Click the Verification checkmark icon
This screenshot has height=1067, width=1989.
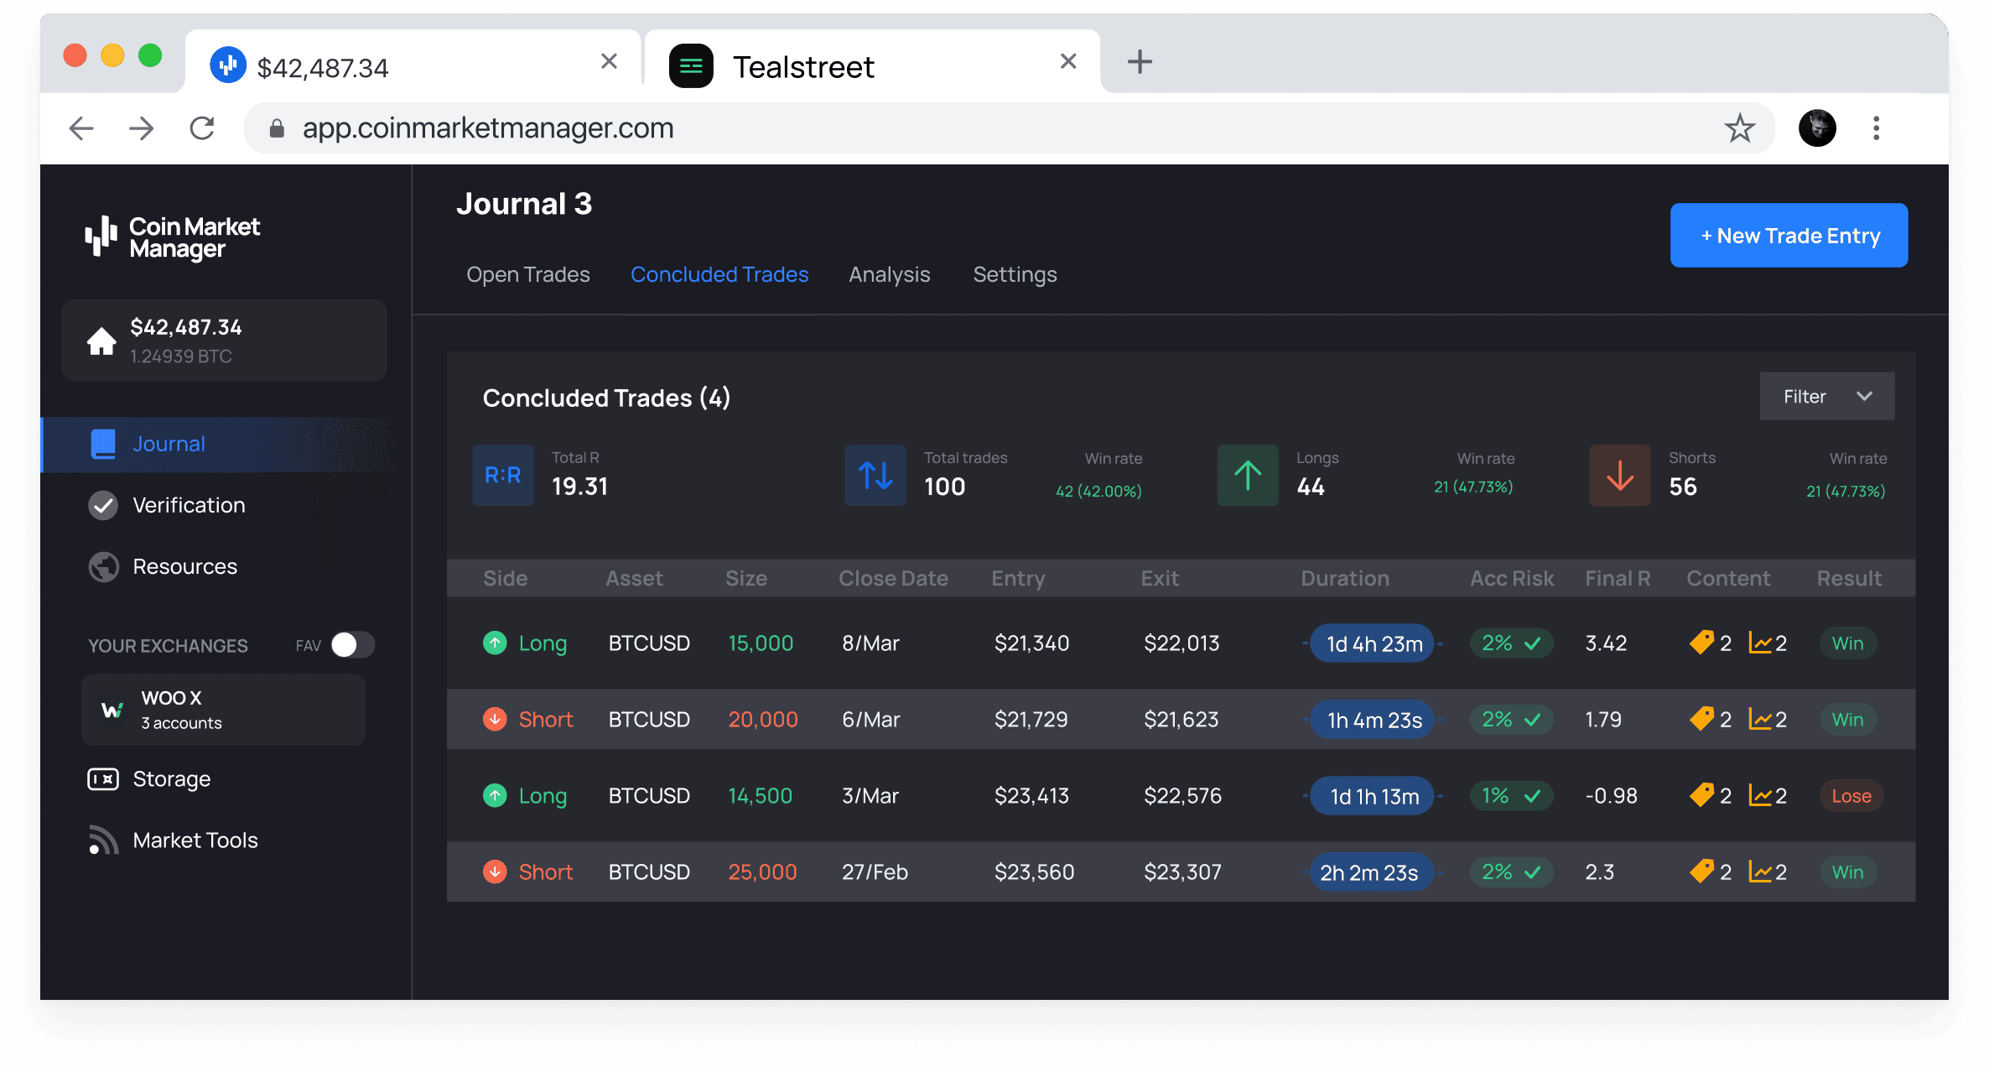pos(104,505)
